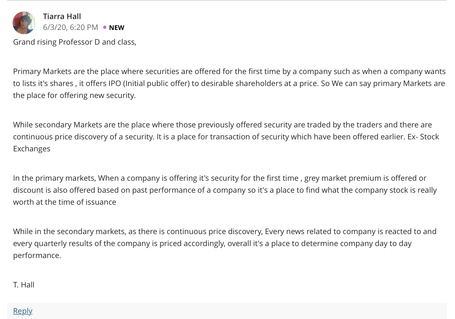Open the Tiarra Hall author name
This screenshot has width=455, height=319.
pos(62,16)
